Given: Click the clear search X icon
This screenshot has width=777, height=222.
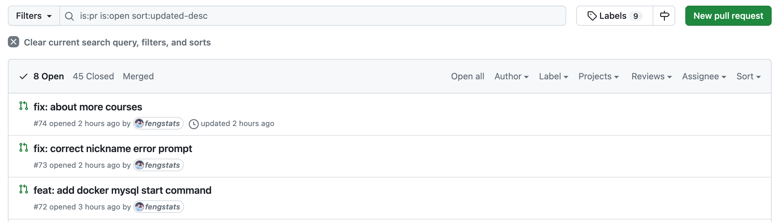Looking at the screenshot, I should click(x=14, y=42).
